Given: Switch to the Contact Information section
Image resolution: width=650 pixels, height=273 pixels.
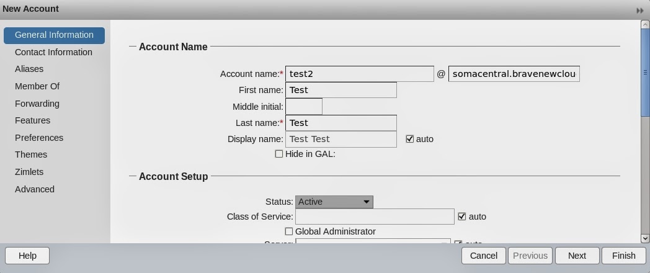Looking at the screenshot, I should click(x=53, y=52).
